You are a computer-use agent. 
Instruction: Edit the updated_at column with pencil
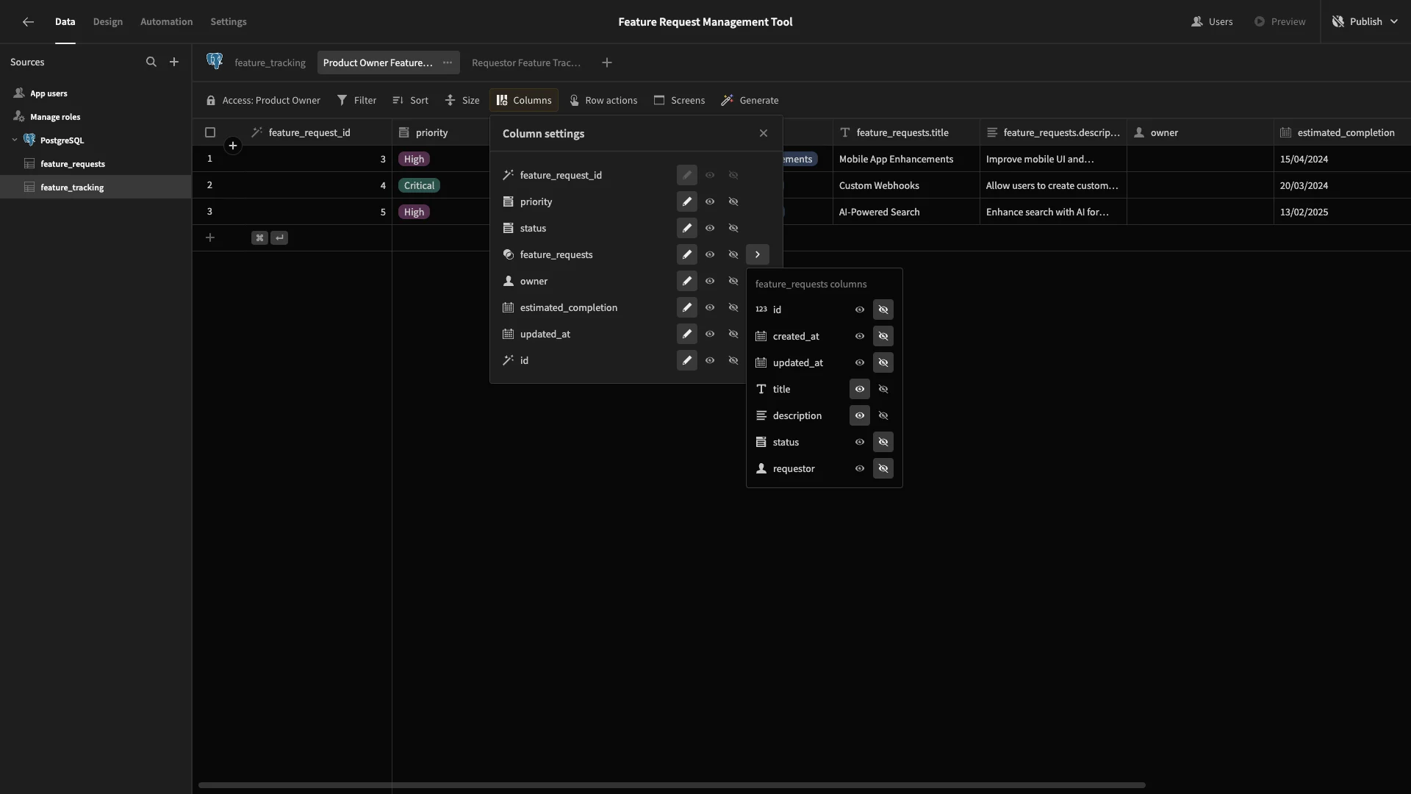tap(687, 334)
